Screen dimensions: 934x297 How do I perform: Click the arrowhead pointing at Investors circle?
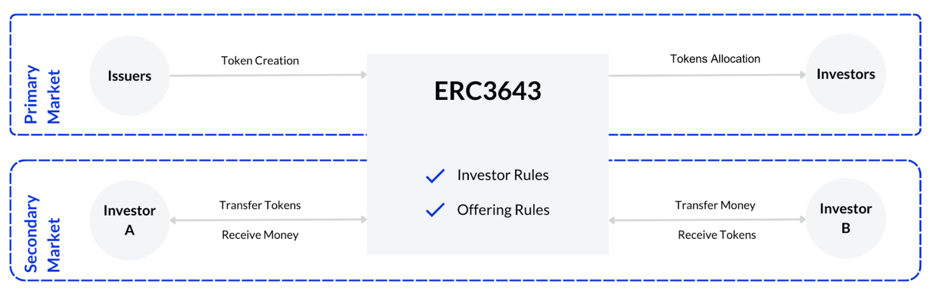803,75
